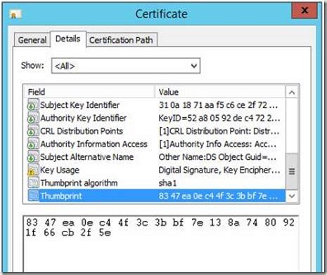Screen dimensions: 327x275
Task: Click value '[1]CRL Distribution Point: Distr...'
Action: (x=219, y=131)
